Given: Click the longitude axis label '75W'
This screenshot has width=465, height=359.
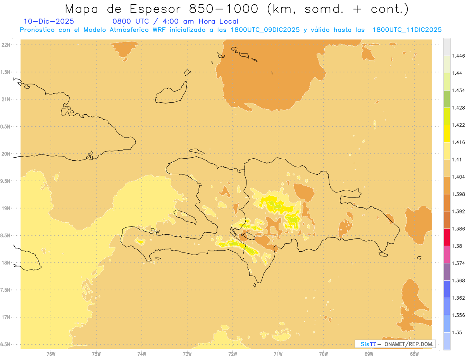Looking at the screenshot, I should (96, 354).
